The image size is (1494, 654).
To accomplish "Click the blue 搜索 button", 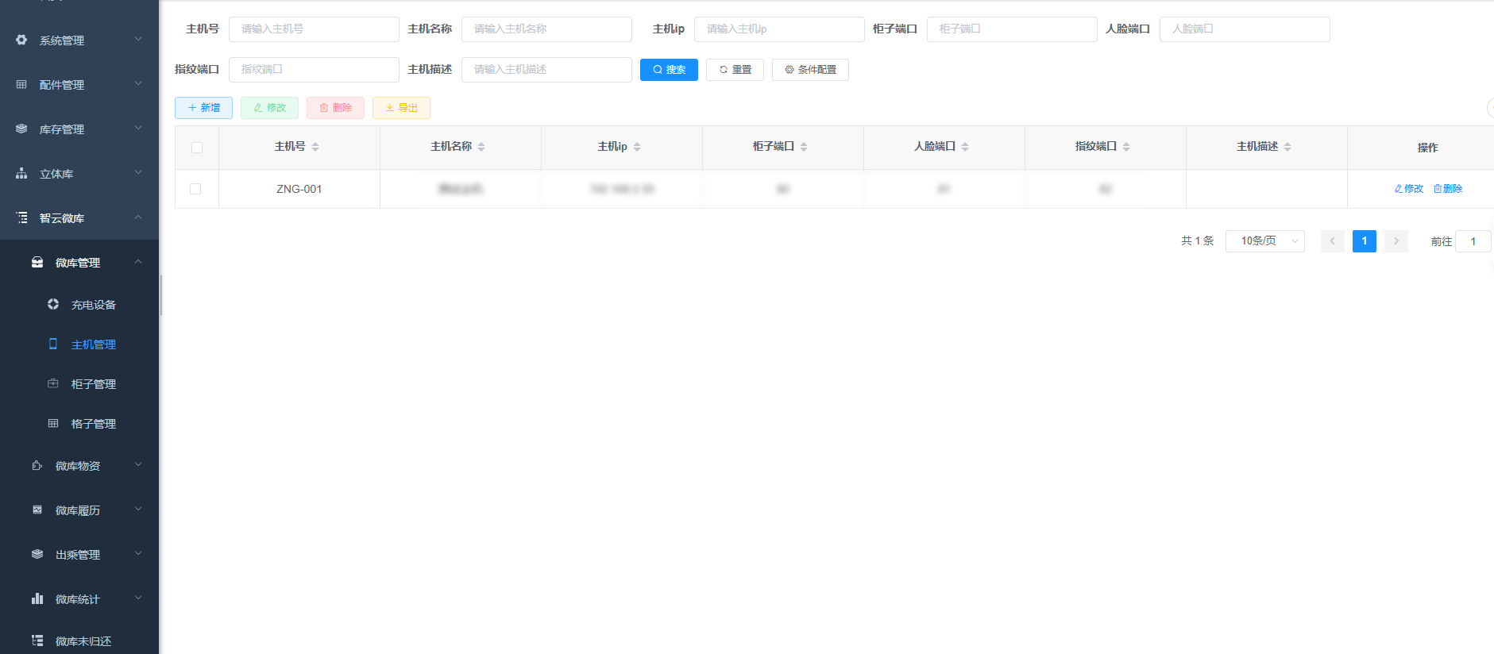I will [669, 70].
